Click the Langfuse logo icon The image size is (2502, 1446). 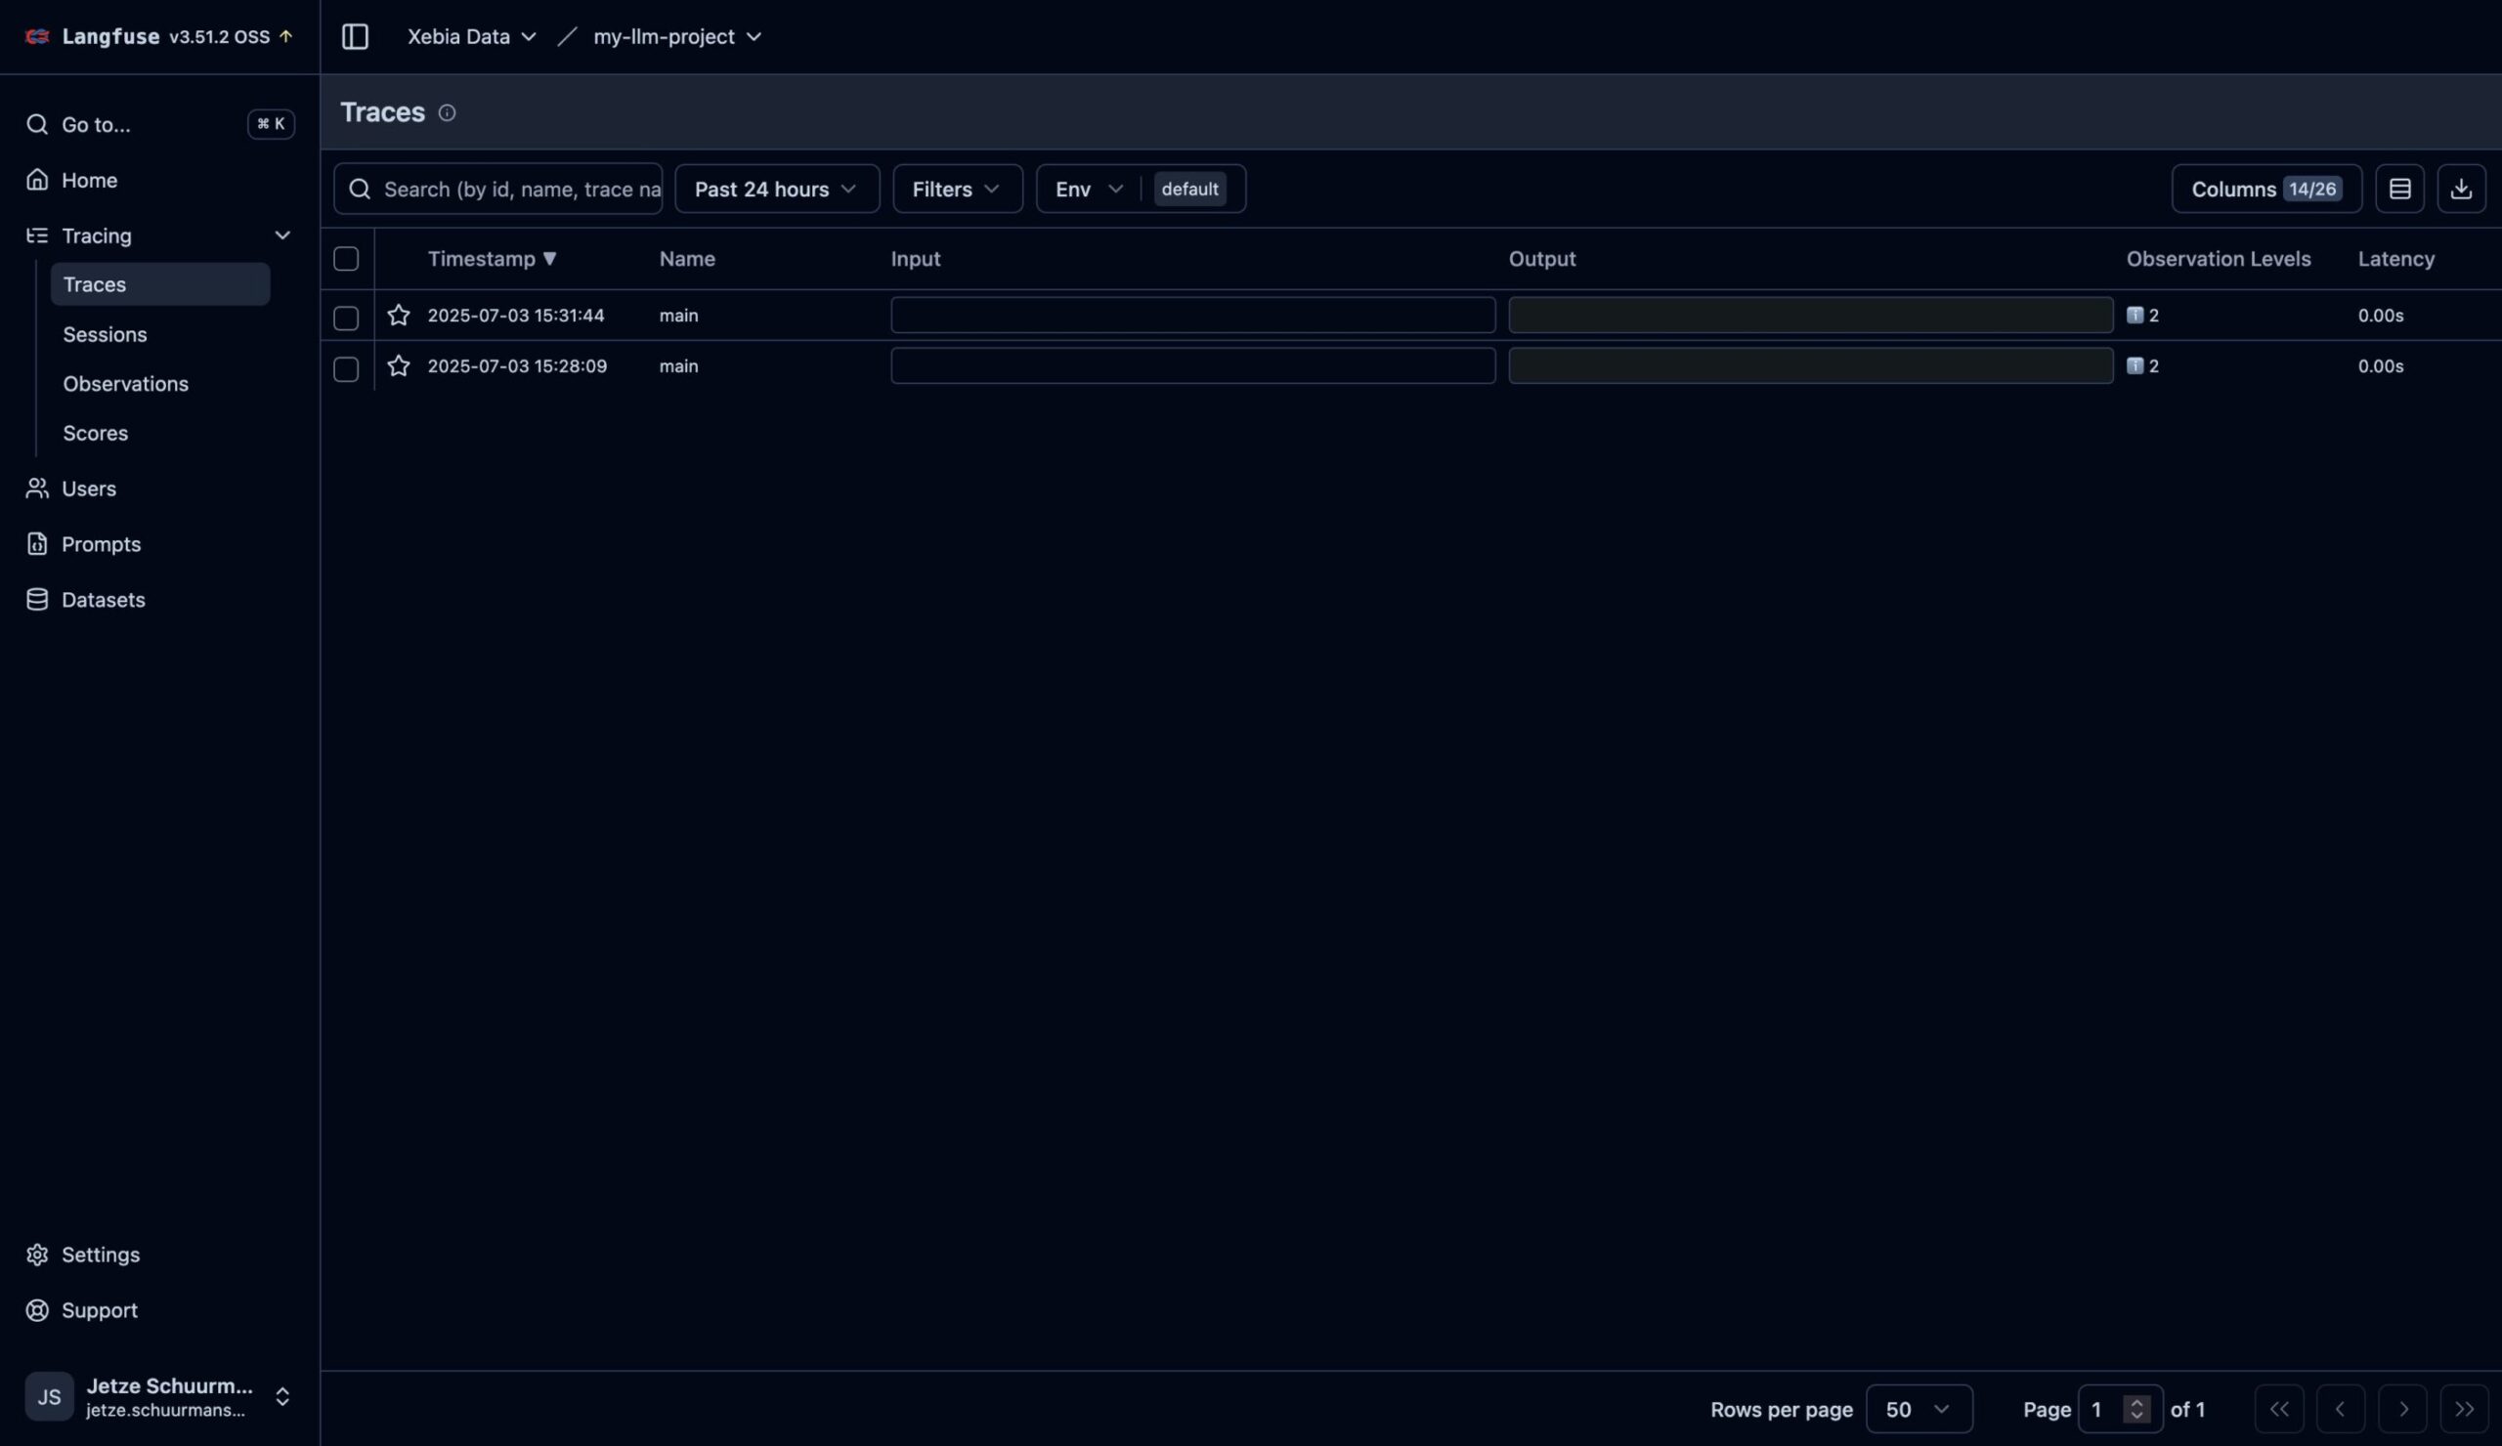coord(37,37)
